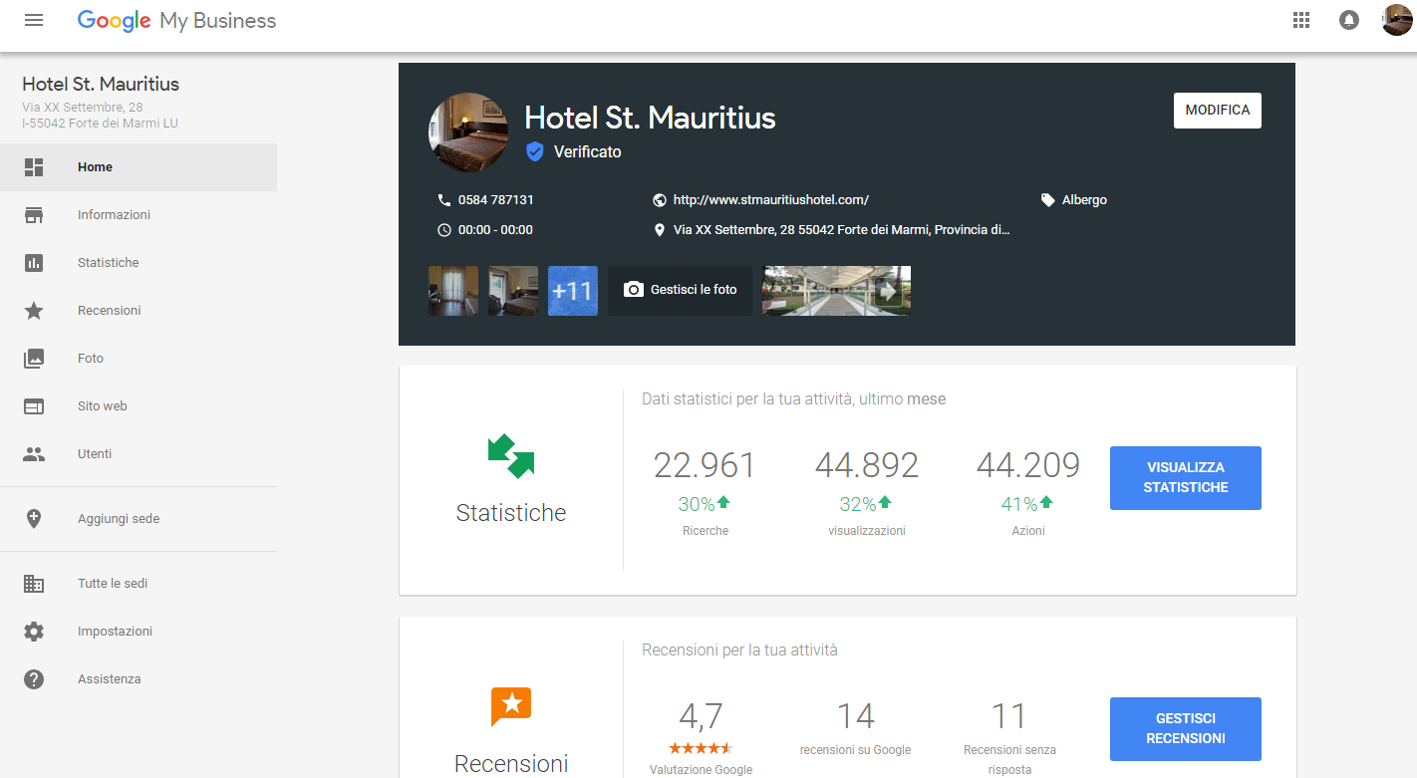This screenshot has width=1417, height=778.
Task: Click the 4,7 Google rating value
Action: click(x=701, y=716)
